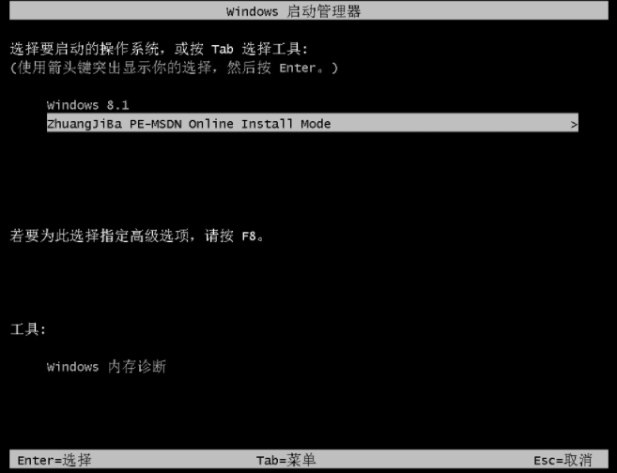This screenshot has height=473, width=617.
Task: Select the Windows 8.1 boot entry
Action: [87, 105]
